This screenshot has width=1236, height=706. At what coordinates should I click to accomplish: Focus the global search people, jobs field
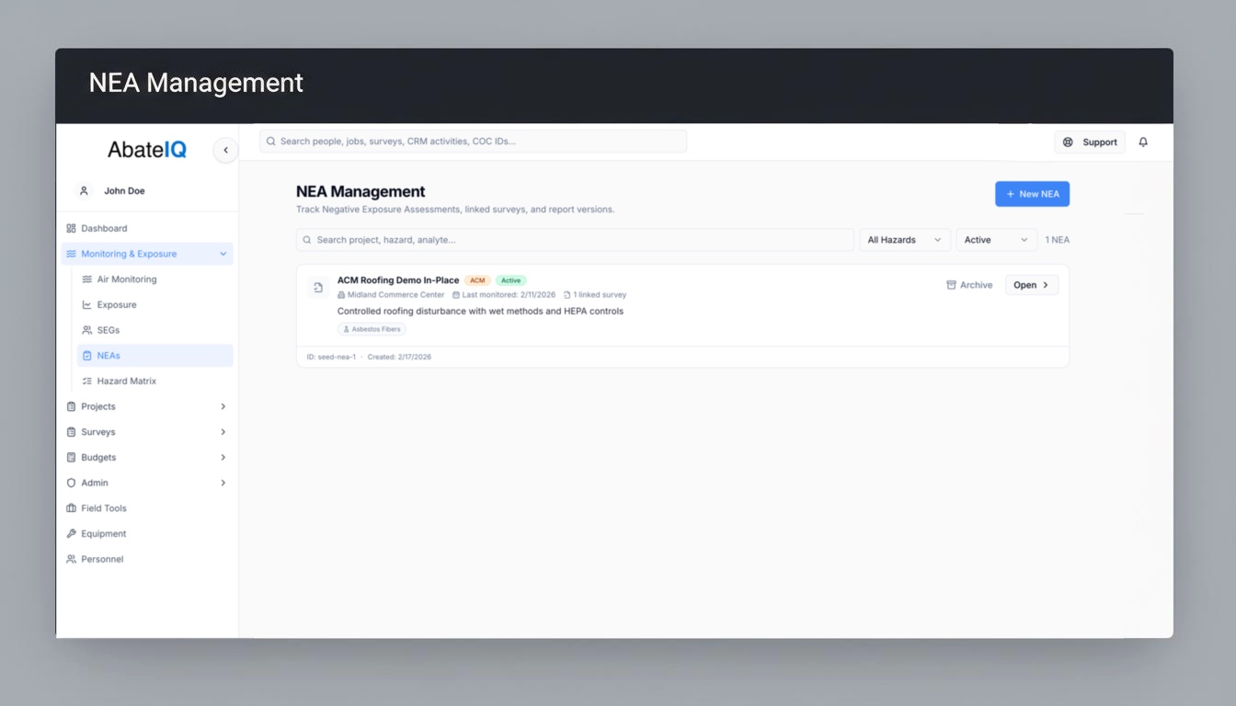(x=473, y=142)
